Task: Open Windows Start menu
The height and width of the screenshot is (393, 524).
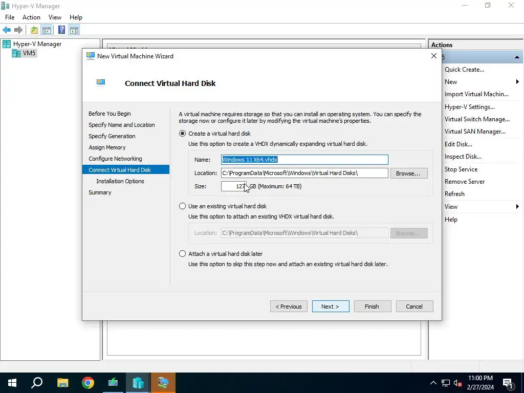Action: coord(12,383)
